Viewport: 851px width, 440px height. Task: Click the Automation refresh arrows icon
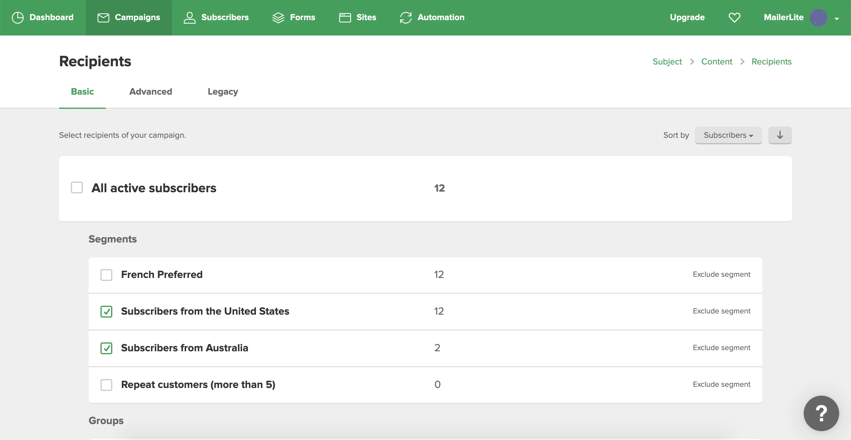[x=405, y=17]
